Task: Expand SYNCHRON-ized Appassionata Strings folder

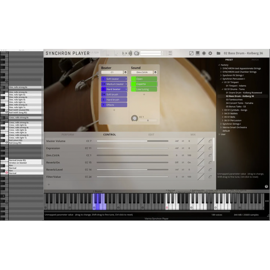Action: coord(221,69)
